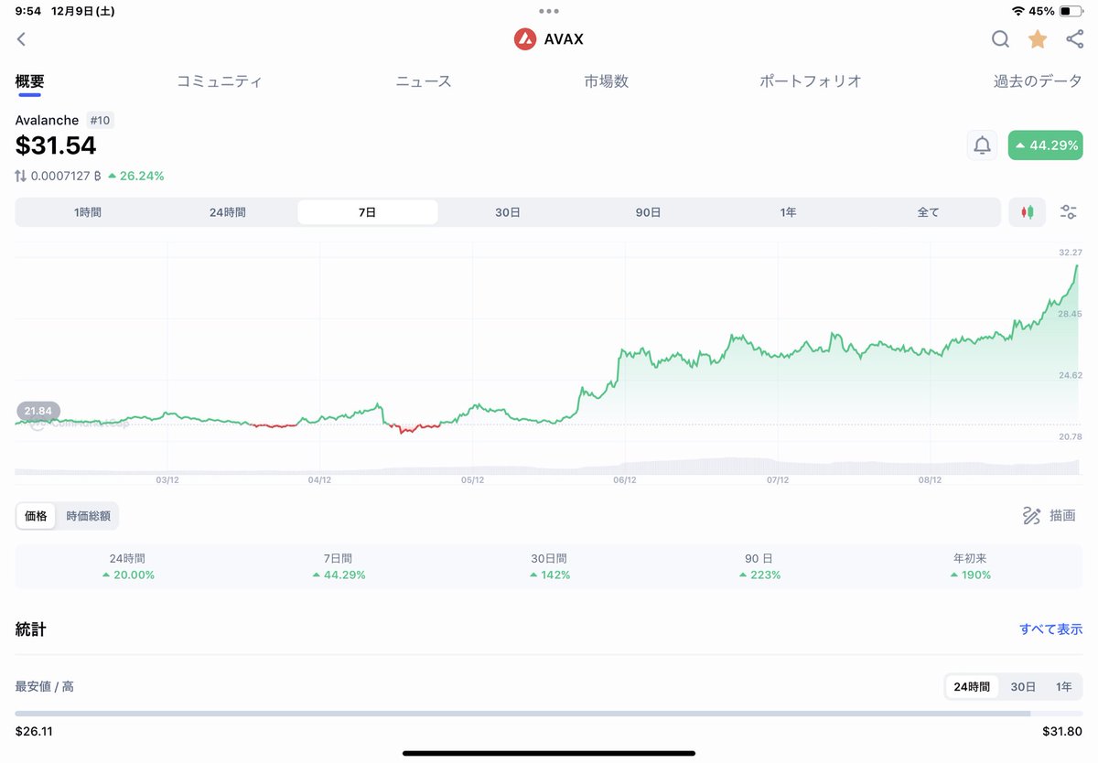Open the 描画 drawing tool

(x=1050, y=516)
